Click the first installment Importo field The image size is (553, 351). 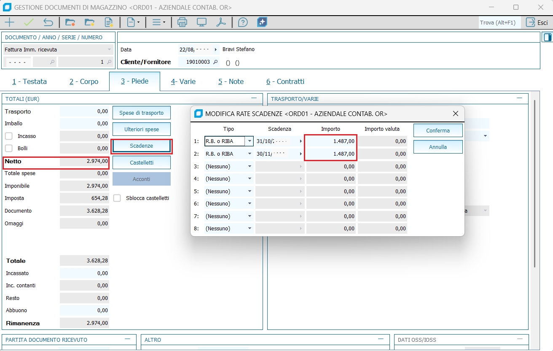[x=331, y=142]
